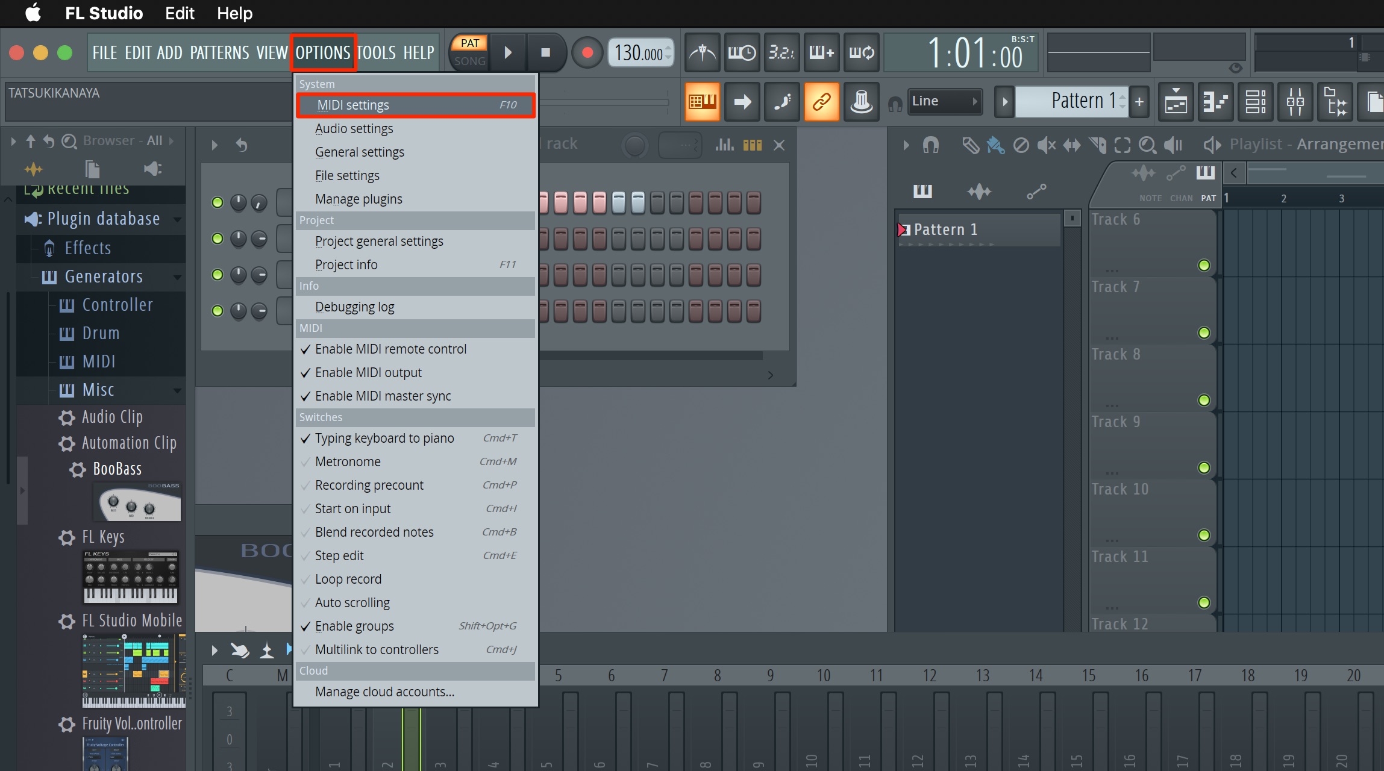Open the Channel rack view icon

pos(1256,102)
